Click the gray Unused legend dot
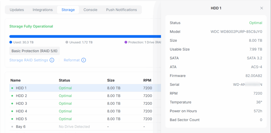Viewport: 271px width, 133px height. 67,42
